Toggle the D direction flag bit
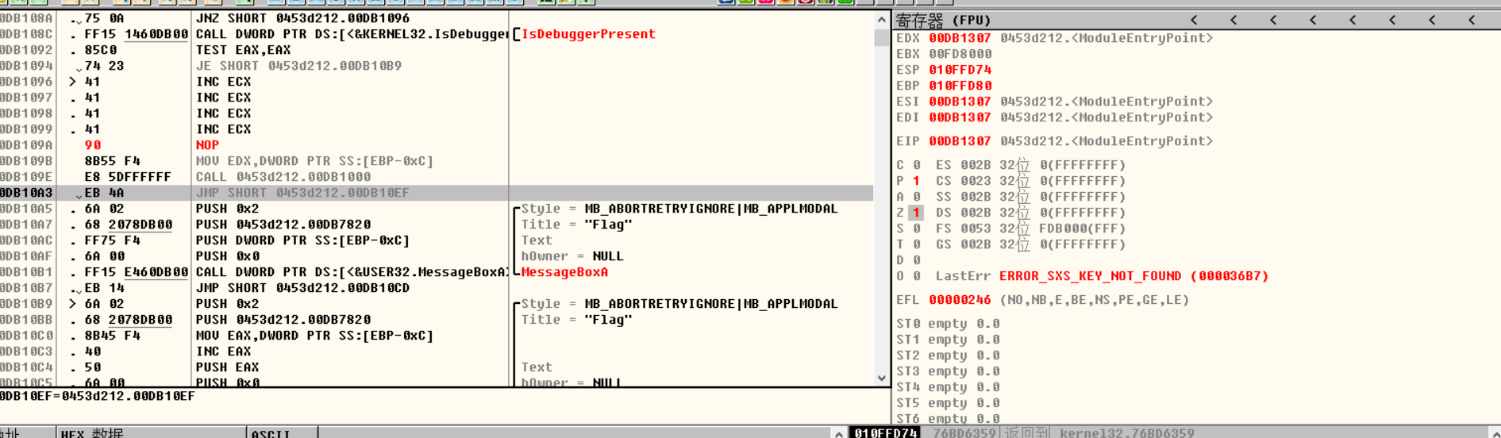 (x=916, y=260)
